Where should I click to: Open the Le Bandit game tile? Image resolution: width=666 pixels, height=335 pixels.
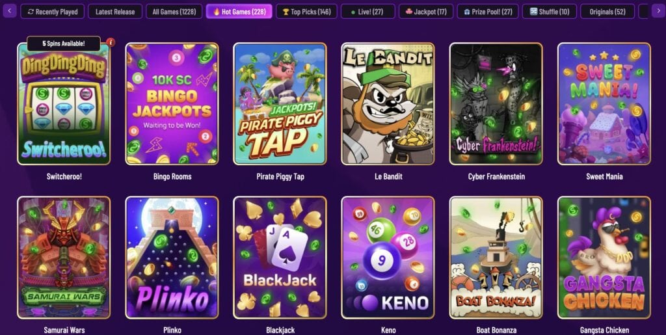coord(388,103)
